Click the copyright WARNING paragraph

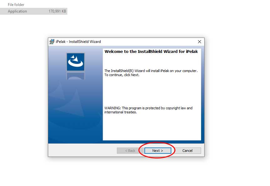(x=148, y=110)
